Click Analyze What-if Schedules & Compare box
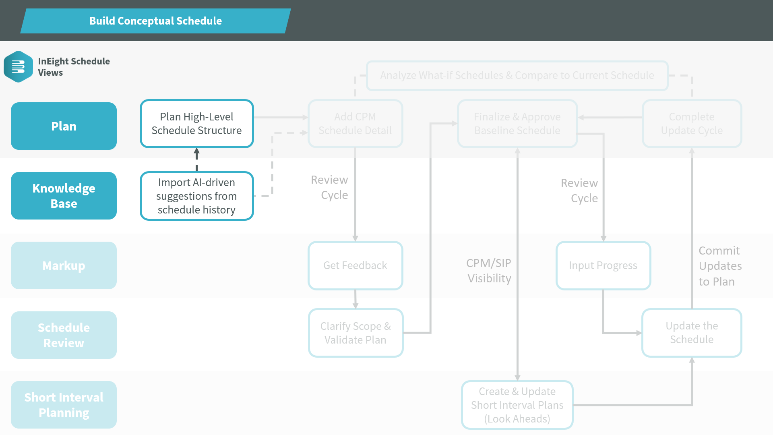The width and height of the screenshot is (773, 435). [x=517, y=76]
